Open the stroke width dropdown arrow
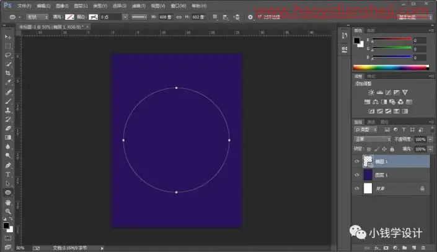437x252 pixels. pos(125,17)
